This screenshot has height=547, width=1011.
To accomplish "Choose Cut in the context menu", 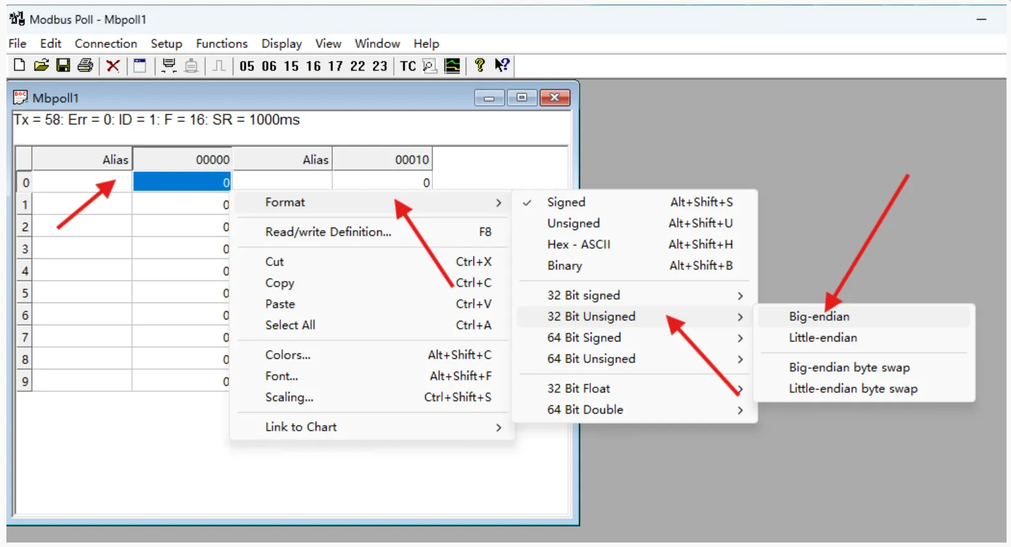I will tap(373, 261).
